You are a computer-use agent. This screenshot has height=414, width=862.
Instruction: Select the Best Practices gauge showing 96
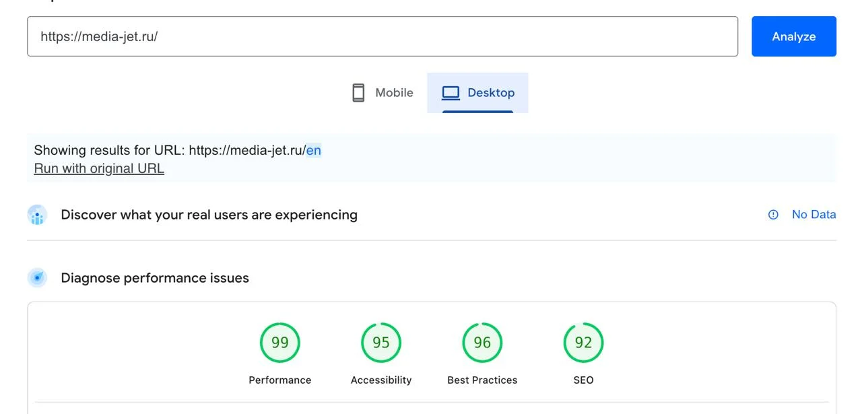(482, 343)
